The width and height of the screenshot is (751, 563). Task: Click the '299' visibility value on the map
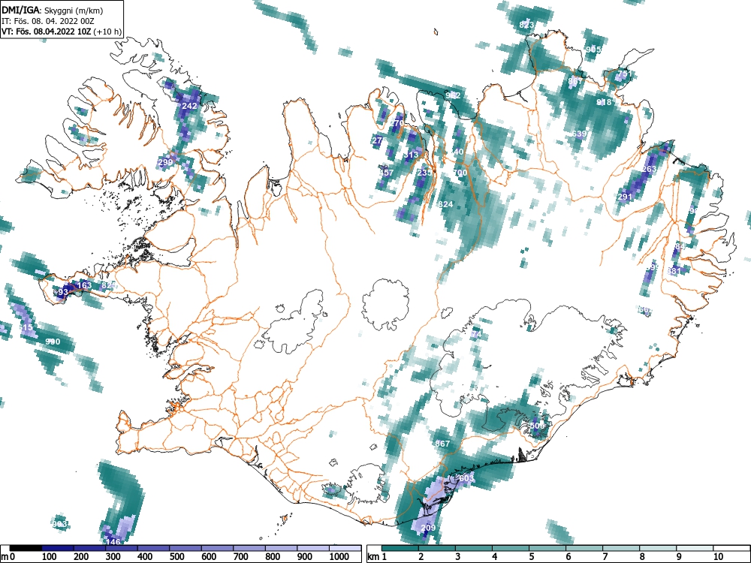[165, 162]
